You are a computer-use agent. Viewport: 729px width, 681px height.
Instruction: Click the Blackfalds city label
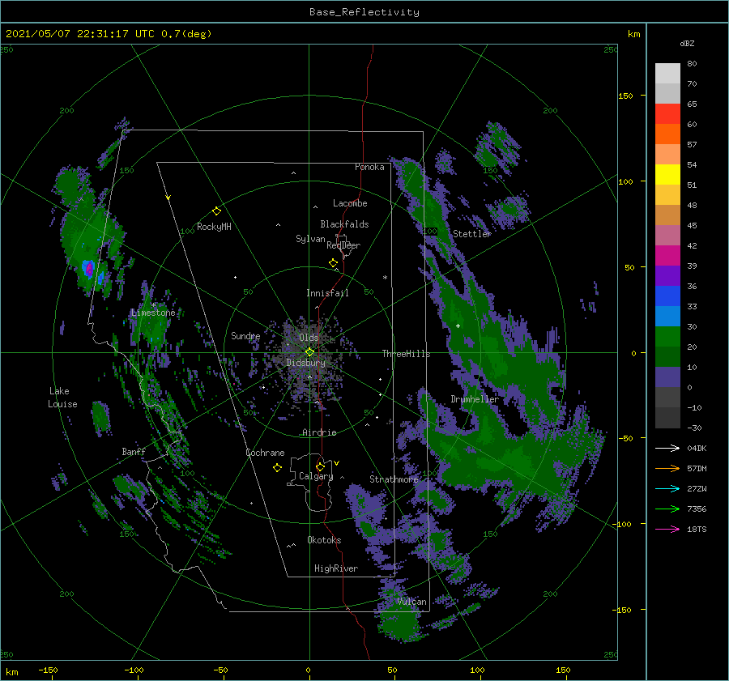[344, 224]
